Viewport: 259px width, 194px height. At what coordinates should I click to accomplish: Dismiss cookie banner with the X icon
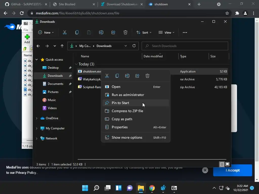point(205,170)
